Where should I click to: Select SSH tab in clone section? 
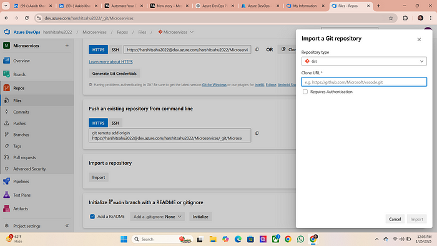pos(115,49)
